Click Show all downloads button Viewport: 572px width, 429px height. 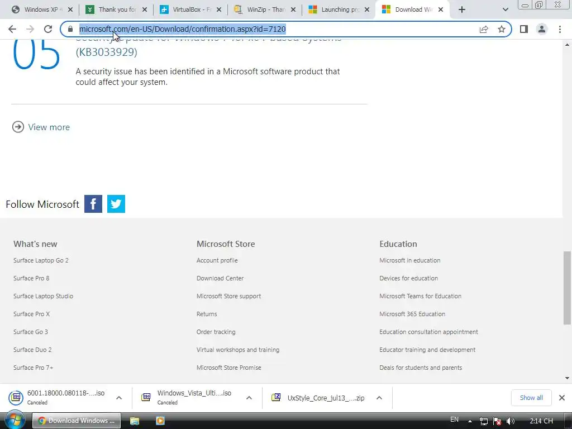[531, 398]
